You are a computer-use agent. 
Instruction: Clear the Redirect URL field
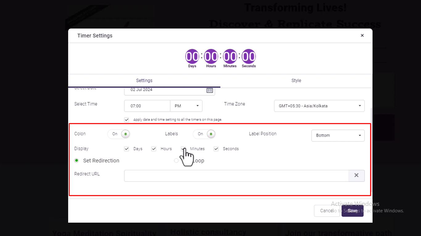[x=356, y=175]
